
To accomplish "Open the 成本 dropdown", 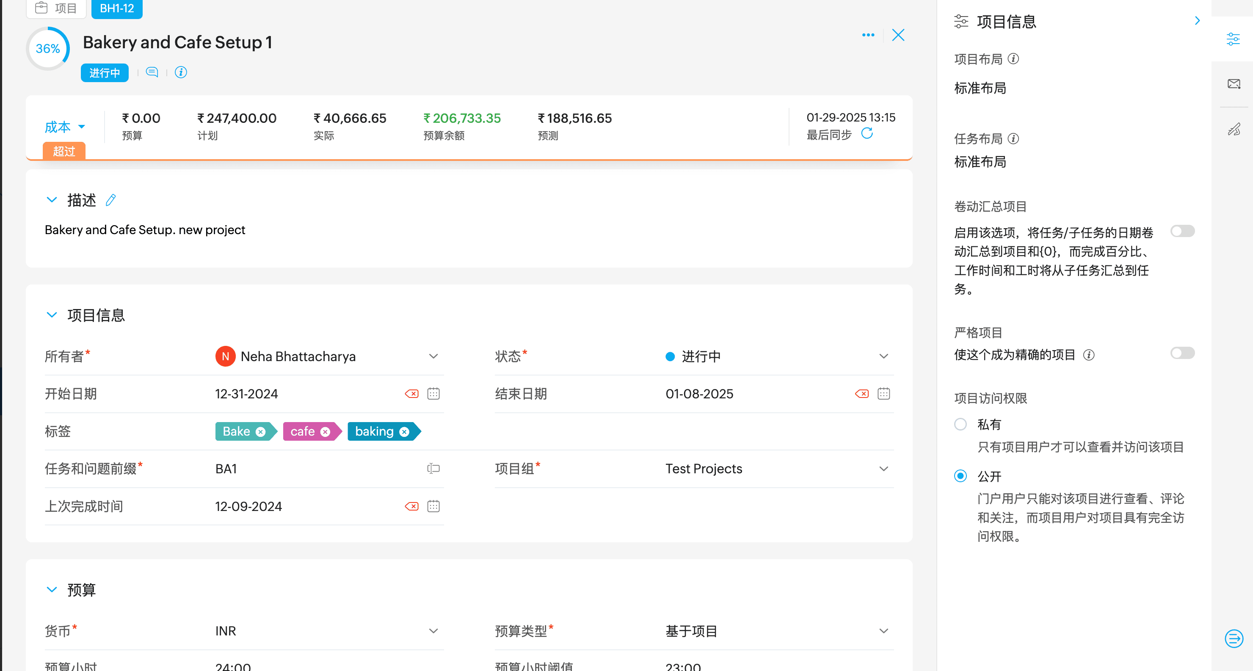I will coord(65,127).
